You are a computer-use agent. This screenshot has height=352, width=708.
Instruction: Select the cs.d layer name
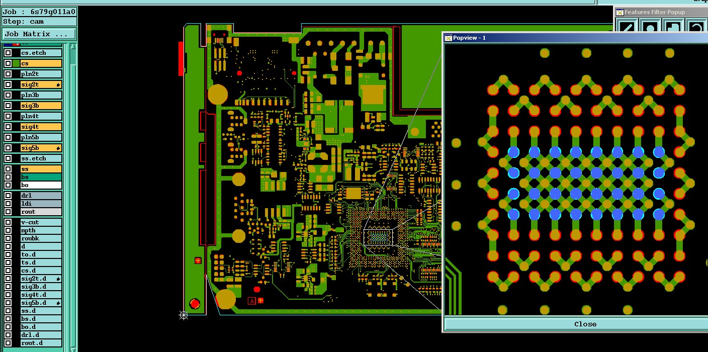click(41, 271)
